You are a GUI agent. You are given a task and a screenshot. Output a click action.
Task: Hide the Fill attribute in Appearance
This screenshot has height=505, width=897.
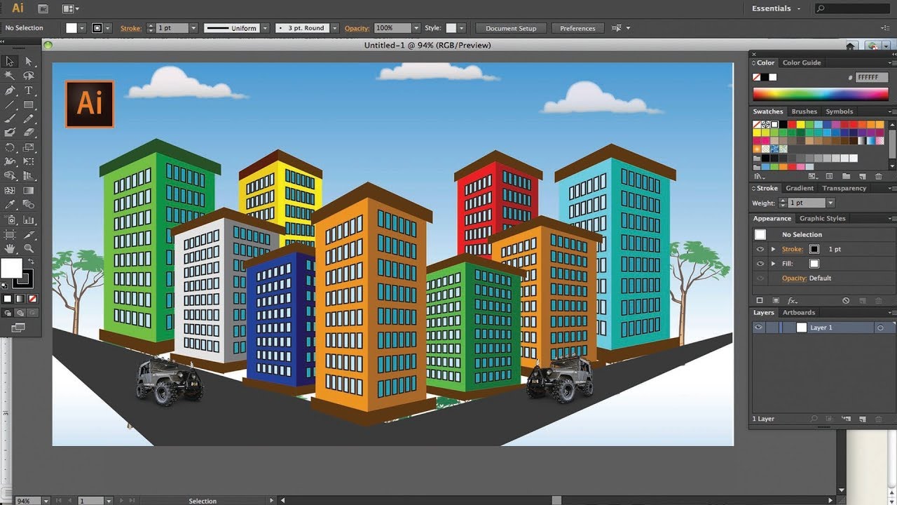tap(760, 264)
